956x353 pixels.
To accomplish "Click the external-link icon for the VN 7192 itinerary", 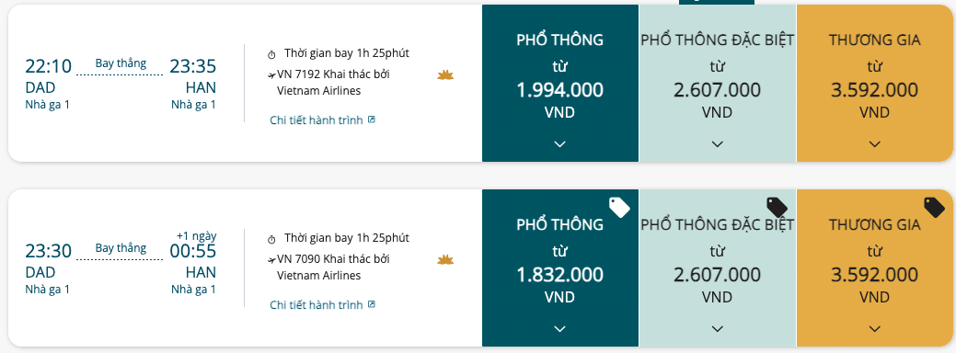I will (x=372, y=120).
